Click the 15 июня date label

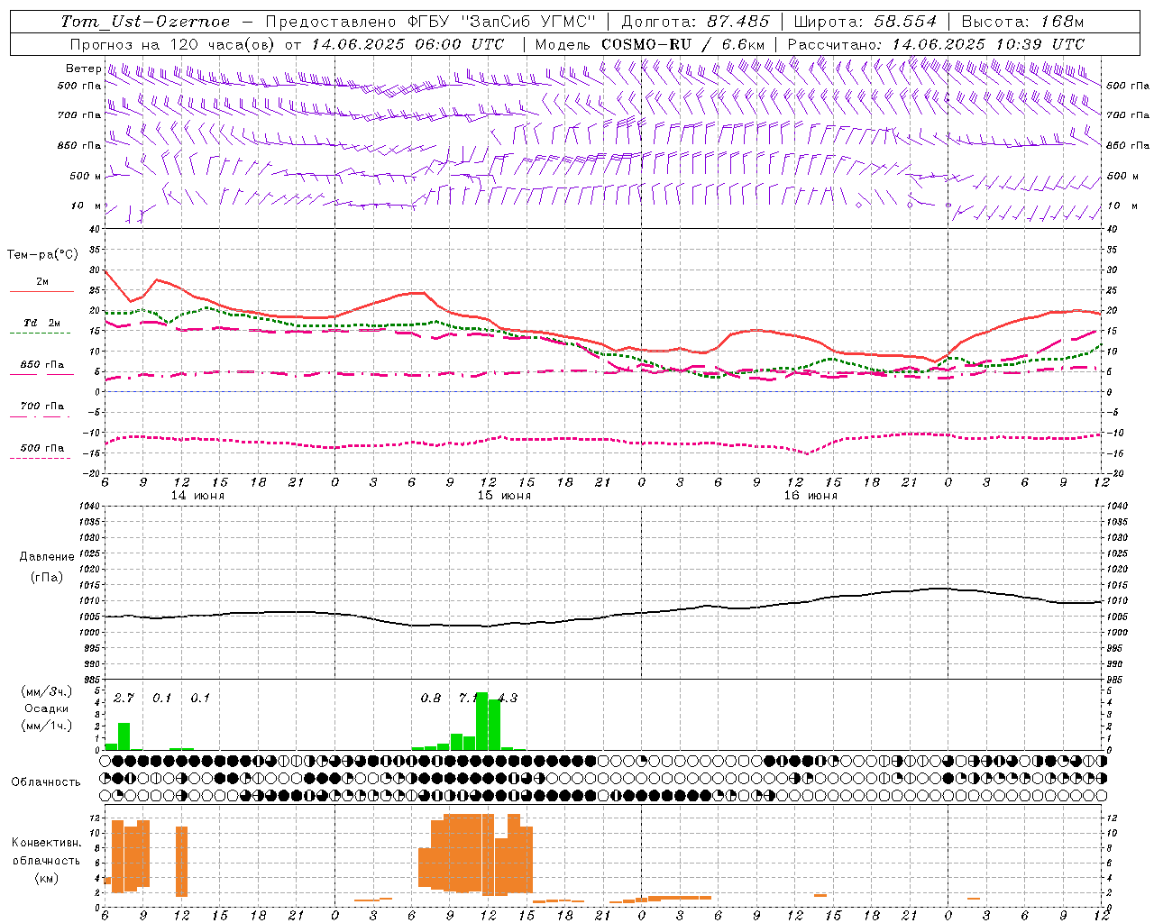[504, 496]
